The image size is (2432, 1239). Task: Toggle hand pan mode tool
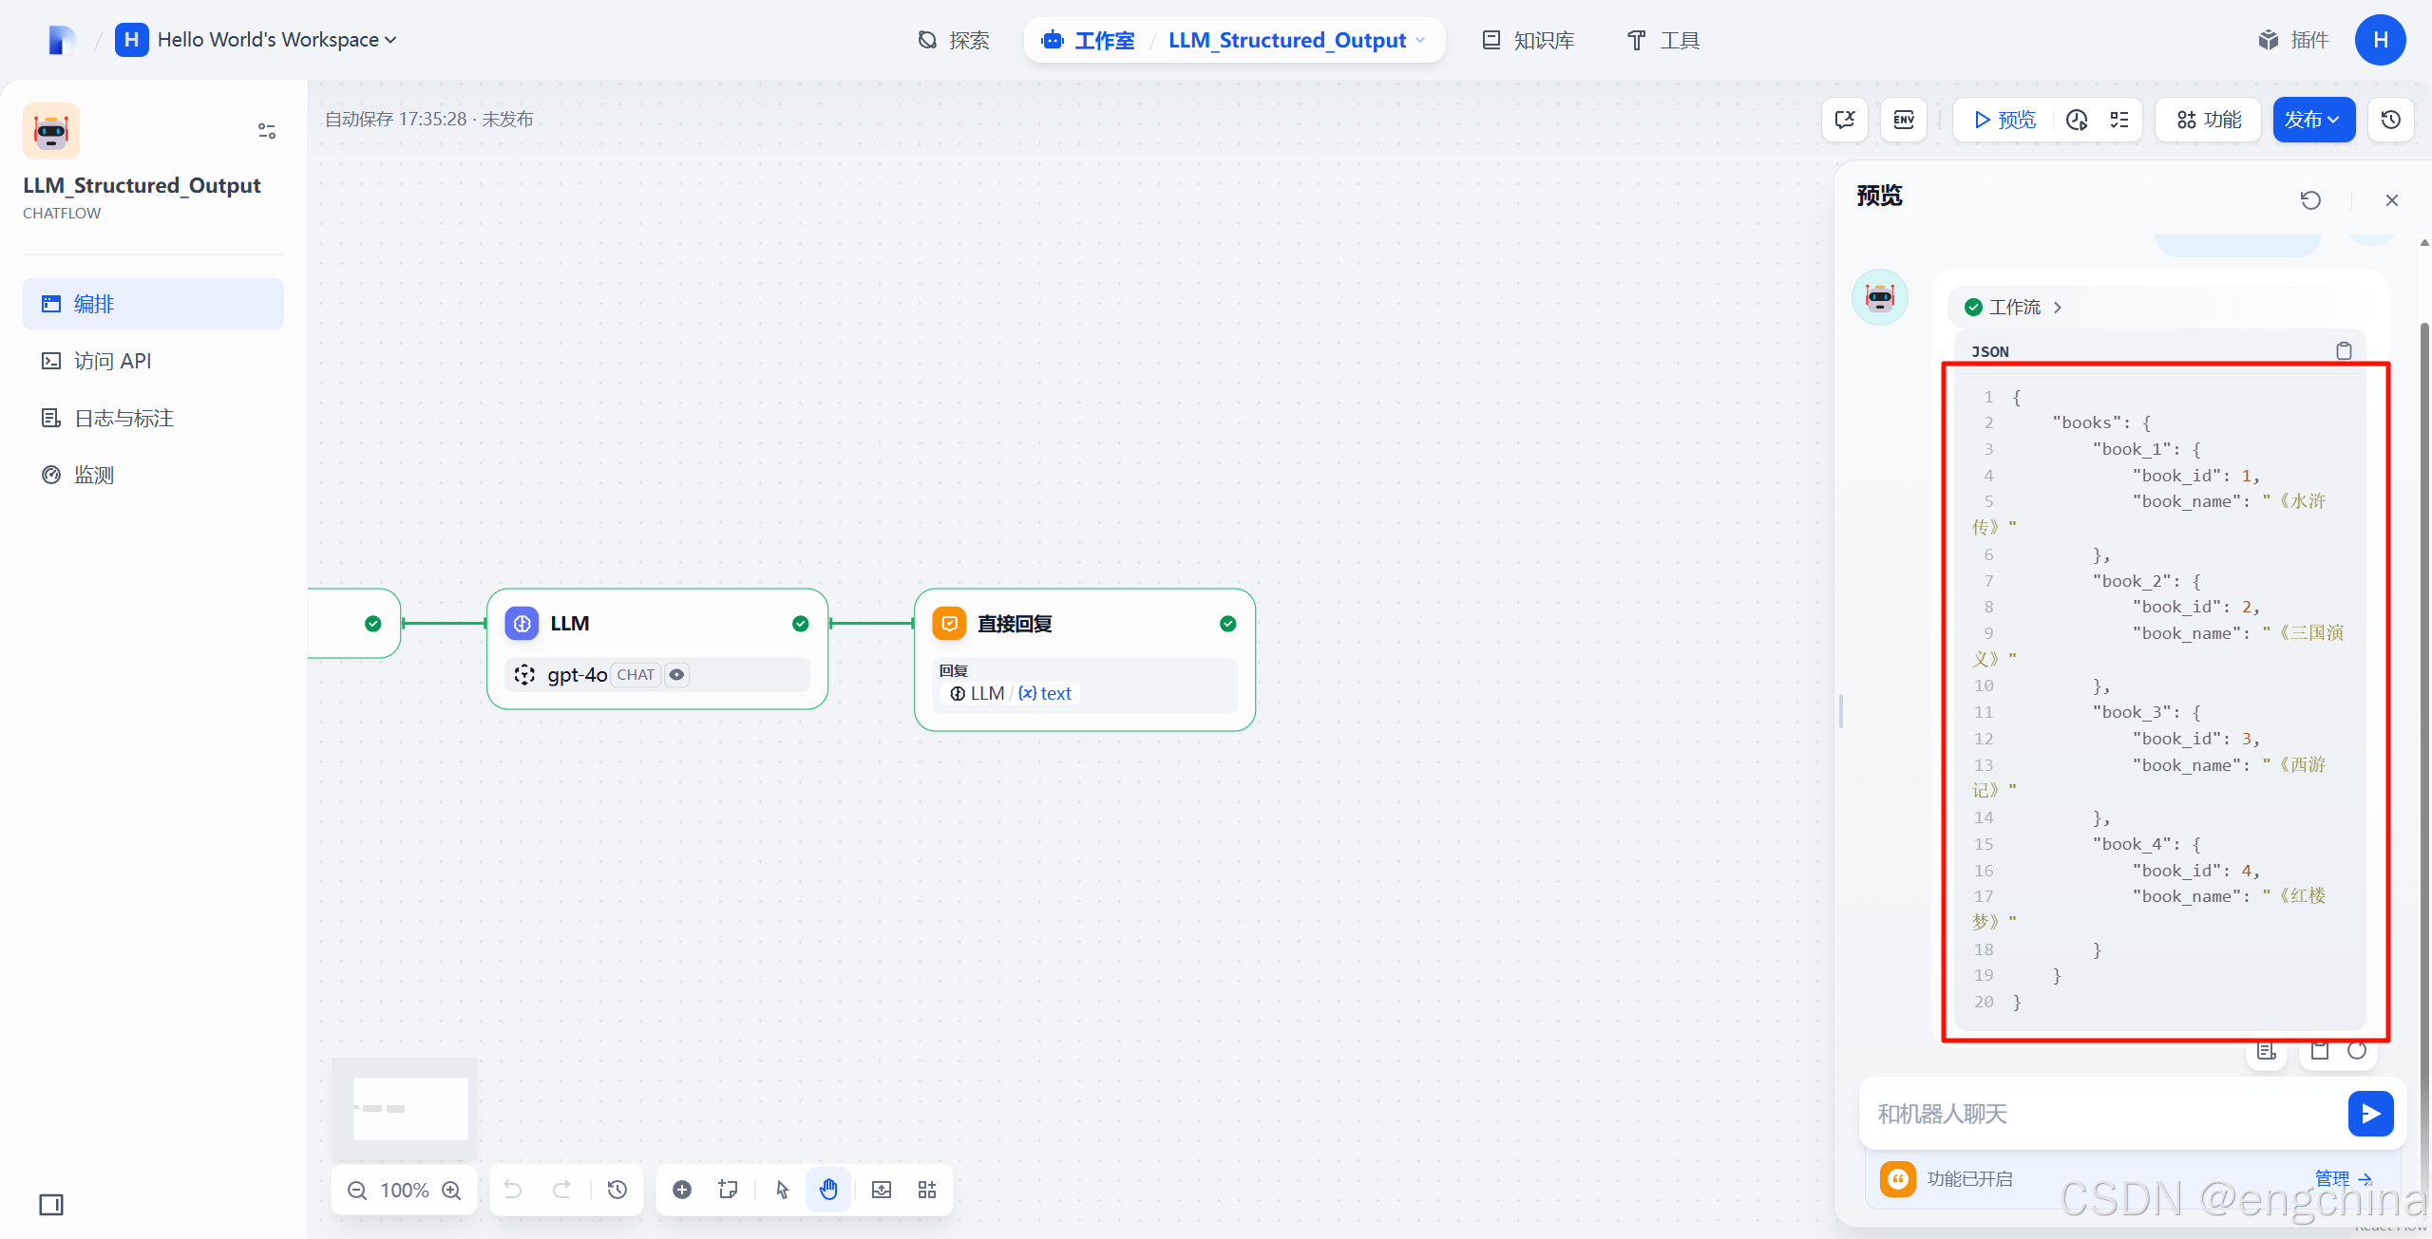tap(828, 1190)
